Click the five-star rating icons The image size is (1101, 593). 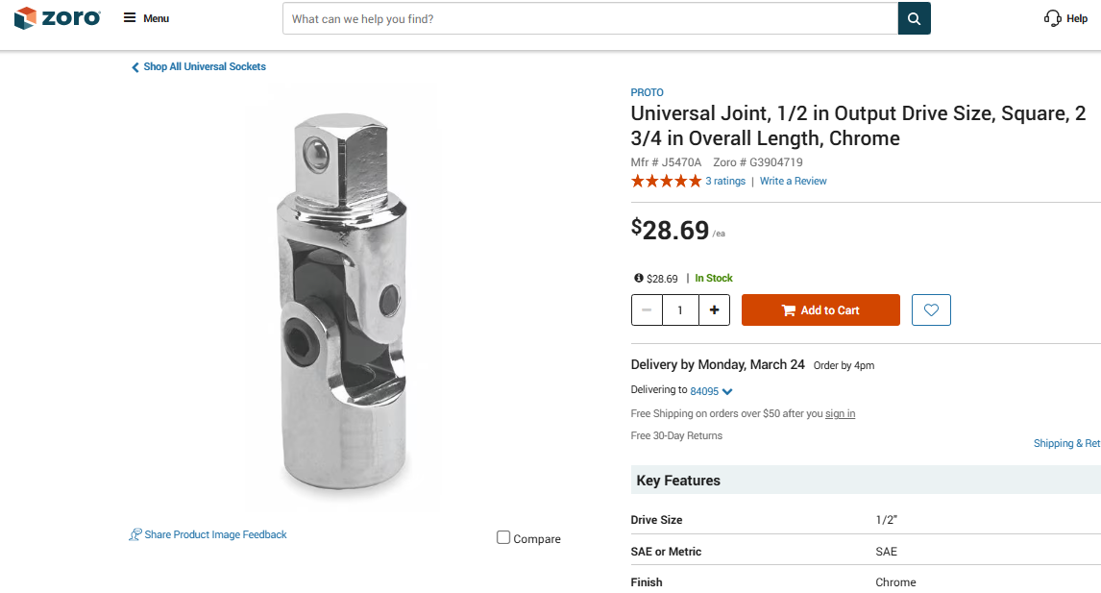pyautogui.click(x=666, y=182)
